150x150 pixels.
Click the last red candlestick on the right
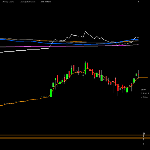(x=139, y=74)
